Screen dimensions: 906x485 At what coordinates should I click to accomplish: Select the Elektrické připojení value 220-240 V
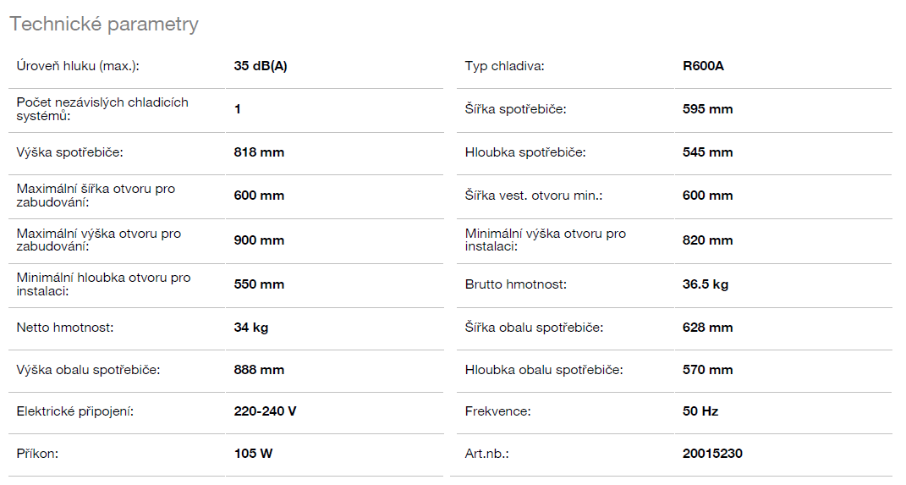click(265, 411)
